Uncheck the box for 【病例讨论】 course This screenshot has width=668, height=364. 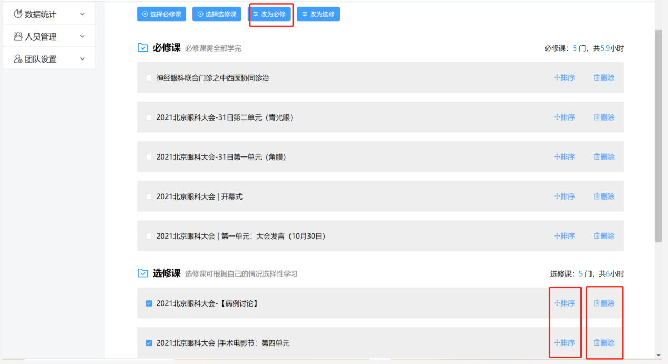coord(149,303)
